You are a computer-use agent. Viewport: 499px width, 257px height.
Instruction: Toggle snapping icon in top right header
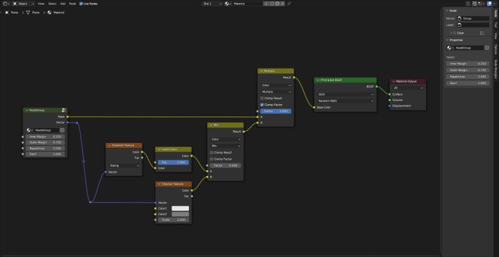475,4
